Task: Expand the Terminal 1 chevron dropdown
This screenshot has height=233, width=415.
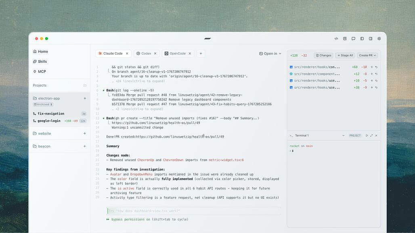Action: (344, 136)
